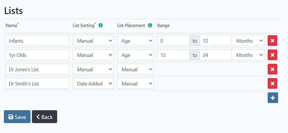The width and height of the screenshot is (288, 133).
Task: Show List Placement info tooltip icon
Action: 150,25
